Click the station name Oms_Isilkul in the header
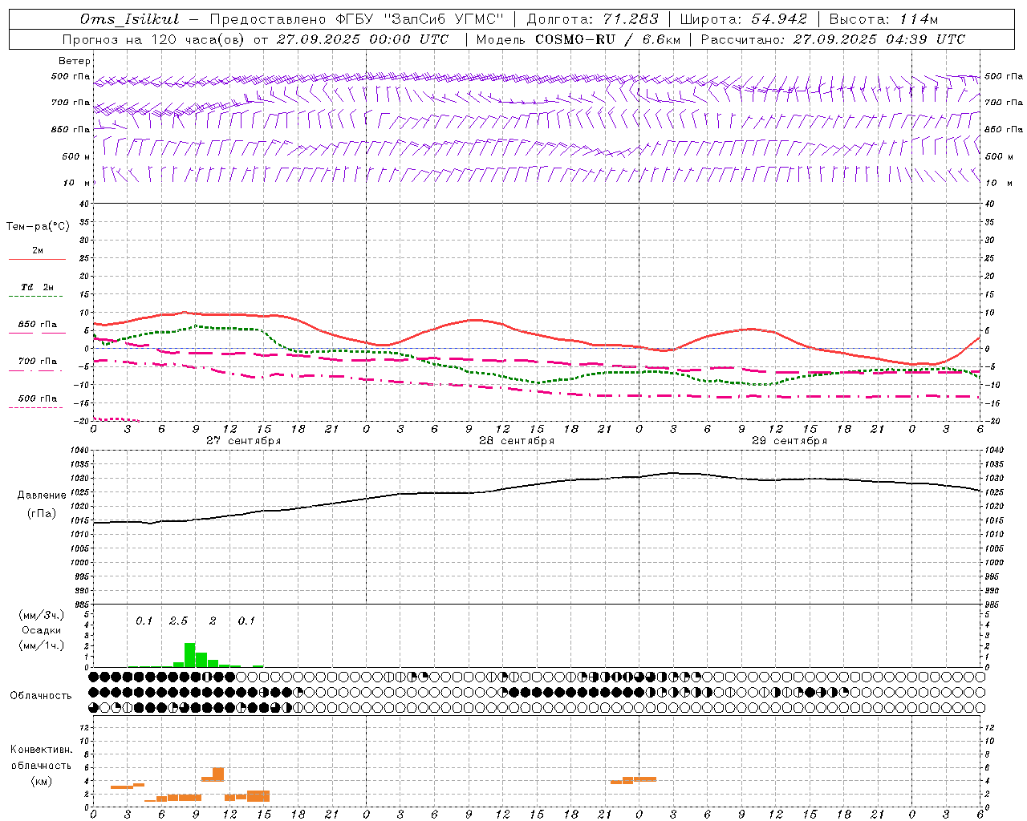This screenshot has width=1027, height=821. 129,19
